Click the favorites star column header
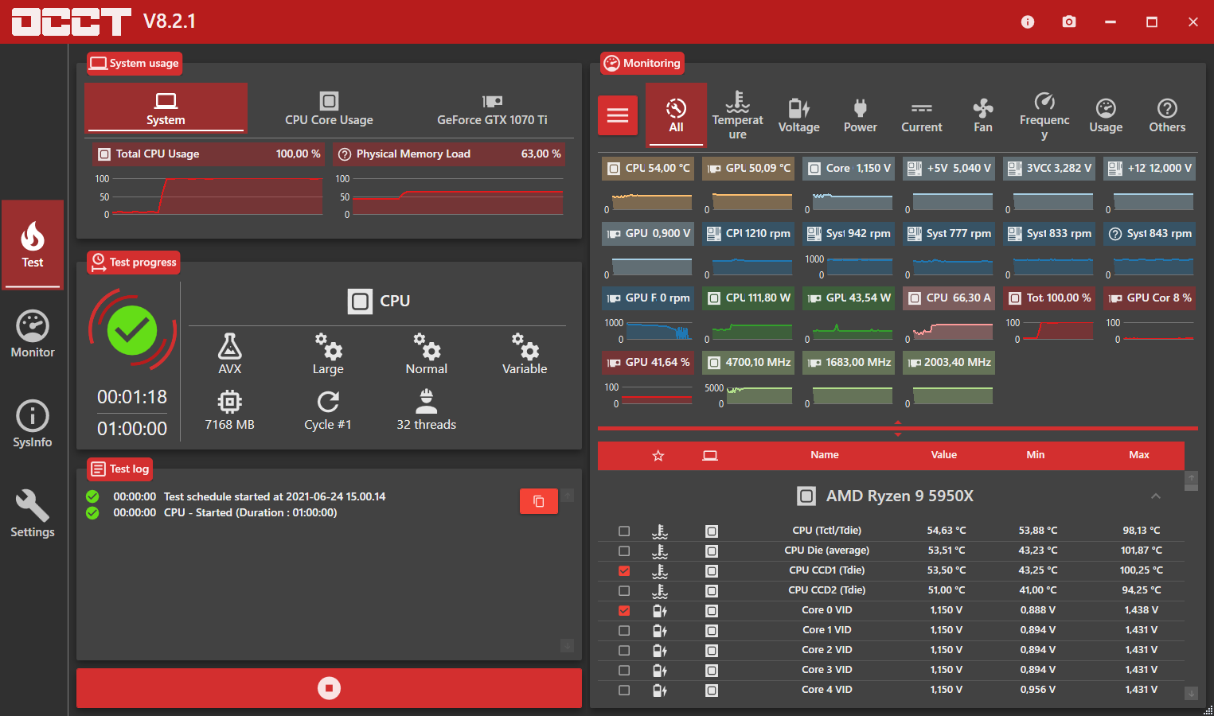1214x716 pixels. tap(658, 456)
